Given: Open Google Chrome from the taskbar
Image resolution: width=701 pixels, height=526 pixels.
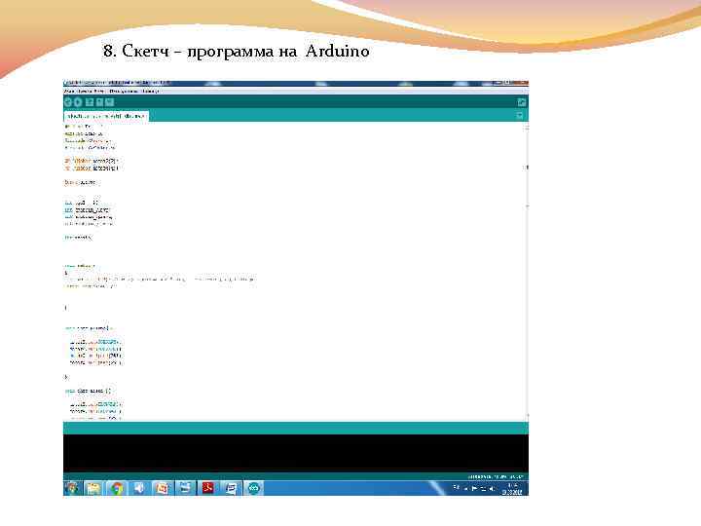Looking at the screenshot, I should (117, 488).
